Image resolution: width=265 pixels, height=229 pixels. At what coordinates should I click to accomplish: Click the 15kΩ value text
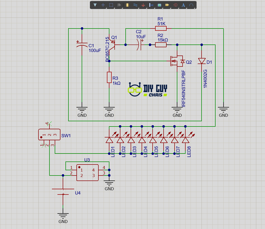[x=163, y=40]
